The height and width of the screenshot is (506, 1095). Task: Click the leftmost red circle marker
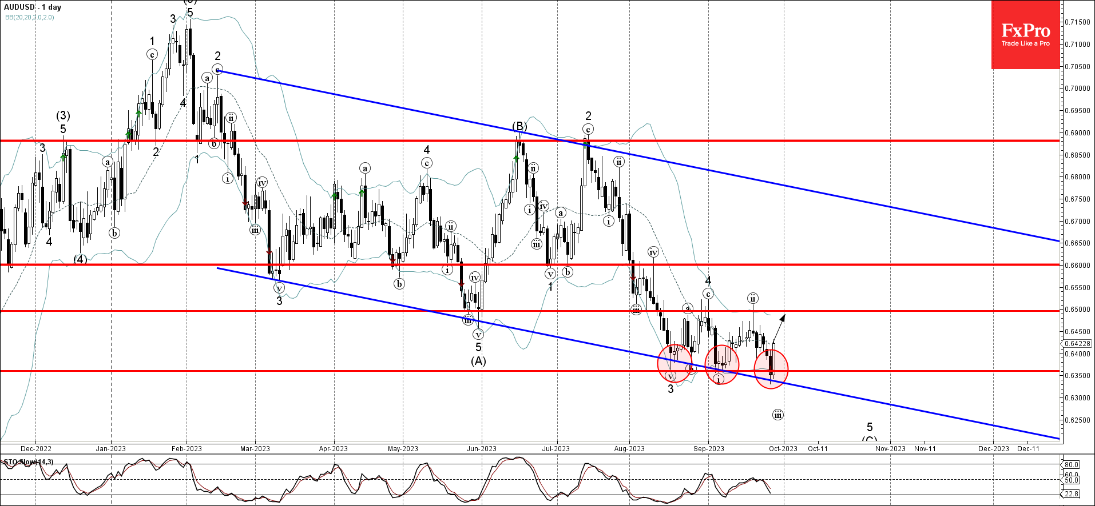point(675,363)
